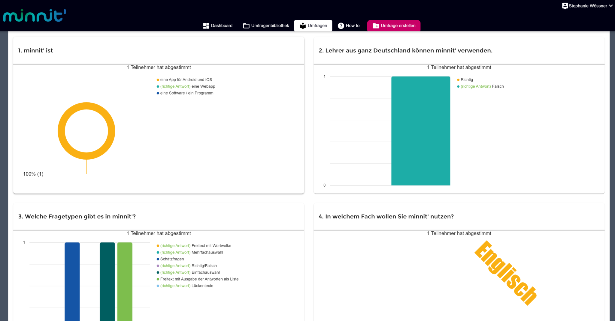Expand the Stephanie Wössner user dropdown arrow
The image size is (615, 321).
click(611, 6)
